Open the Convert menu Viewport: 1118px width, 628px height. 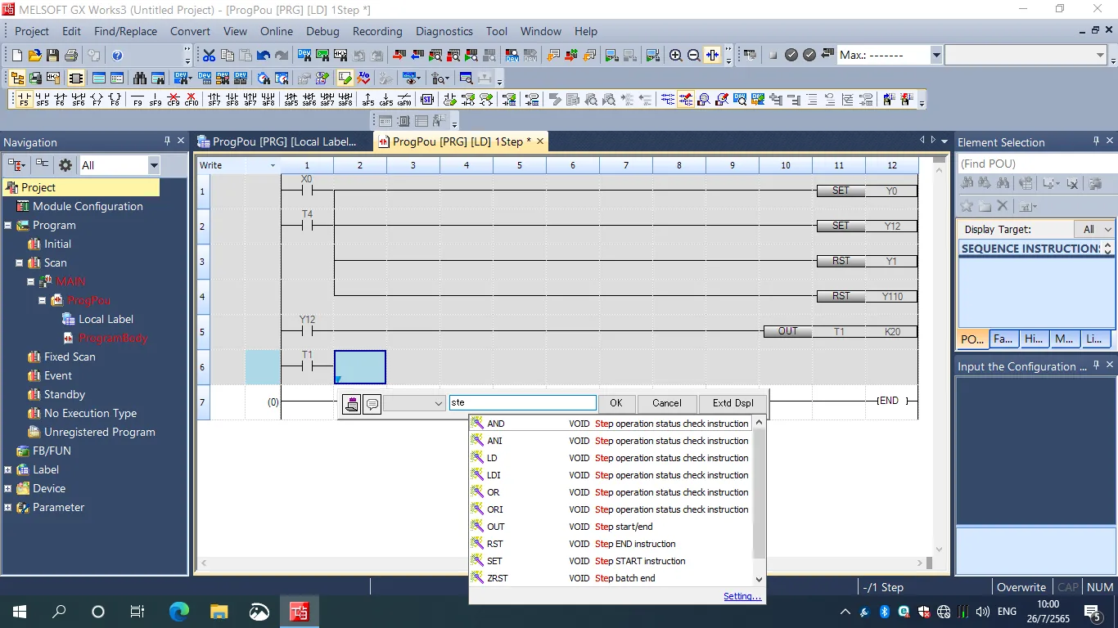(x=190, y=31)
